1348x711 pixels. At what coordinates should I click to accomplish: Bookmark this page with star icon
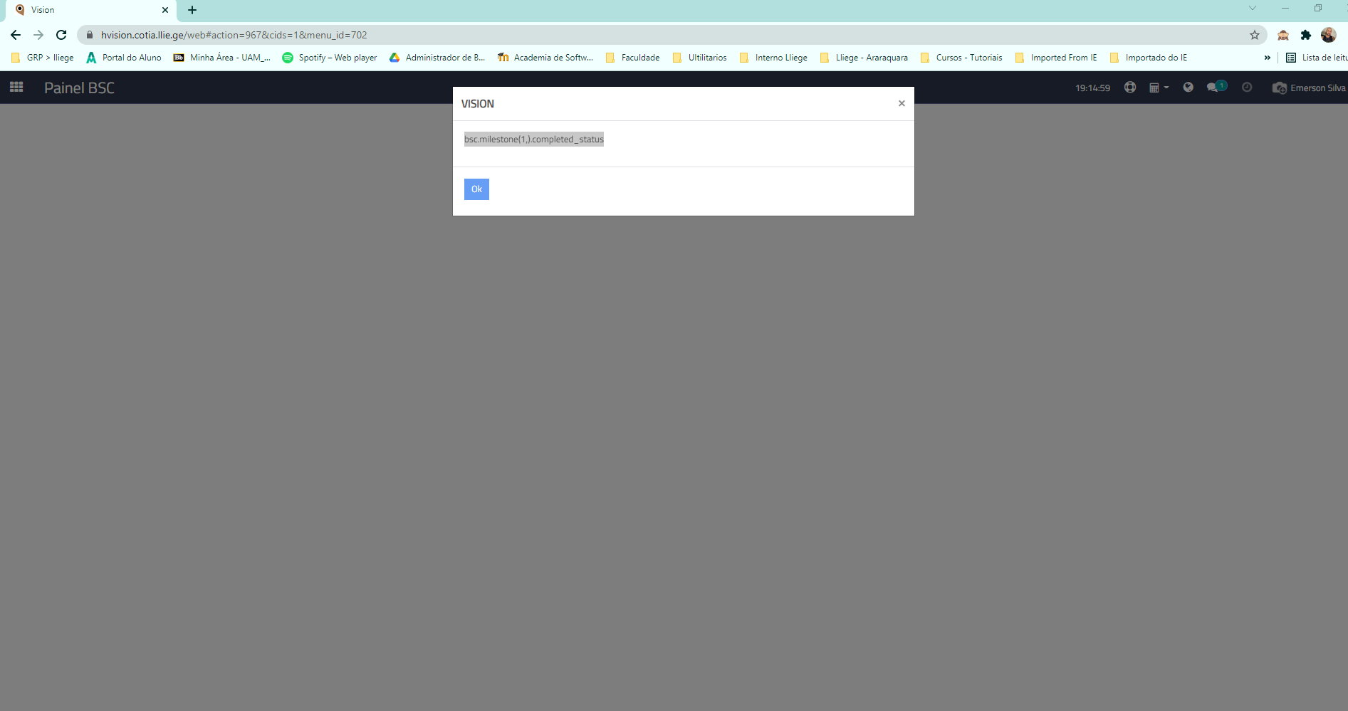click(x=1255, y=35)
